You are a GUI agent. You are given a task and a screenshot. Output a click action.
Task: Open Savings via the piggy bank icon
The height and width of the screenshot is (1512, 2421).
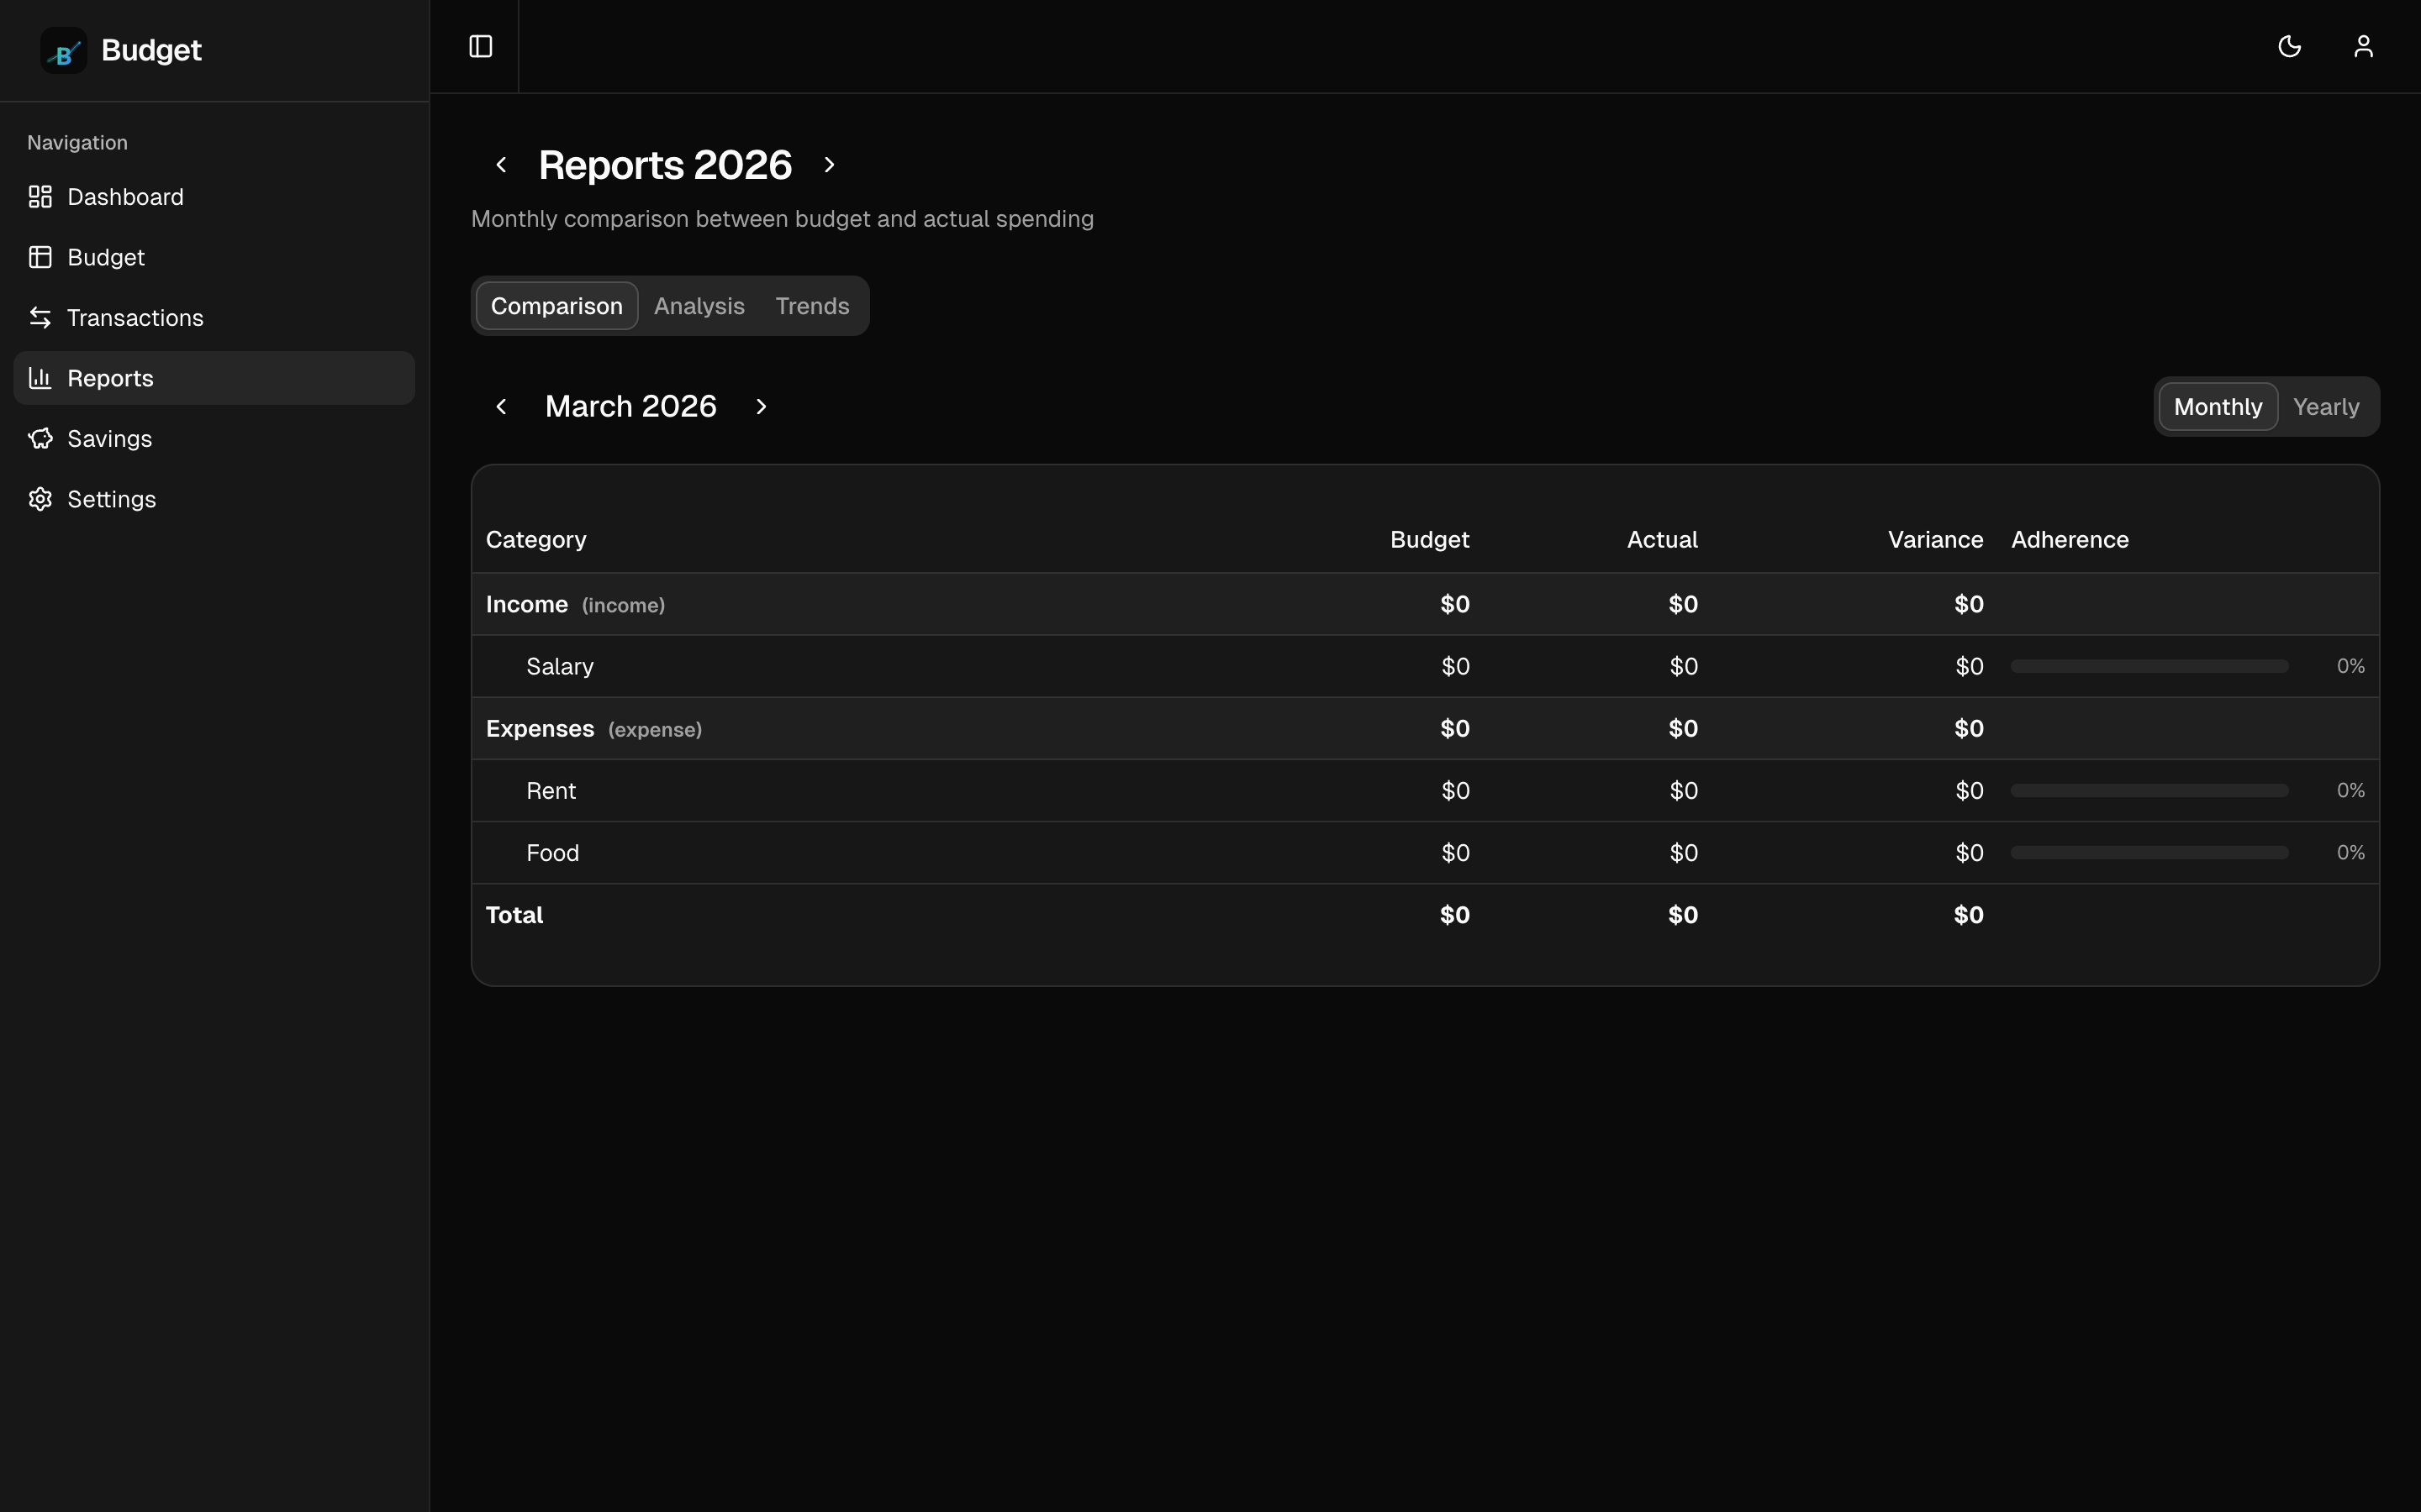(x=39, y=438)
